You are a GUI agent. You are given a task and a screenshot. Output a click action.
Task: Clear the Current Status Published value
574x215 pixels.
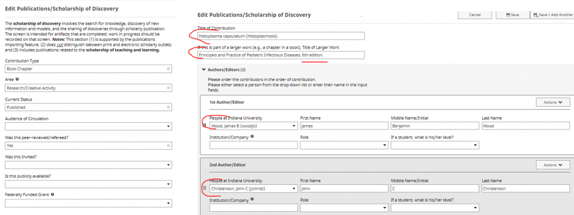pos(168,107)
